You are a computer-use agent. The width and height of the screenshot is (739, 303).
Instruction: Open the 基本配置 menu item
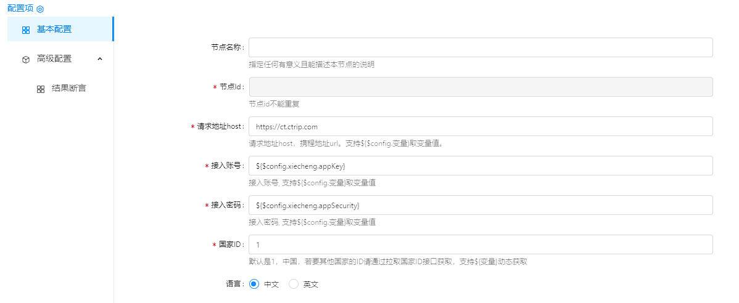[54, 29]
